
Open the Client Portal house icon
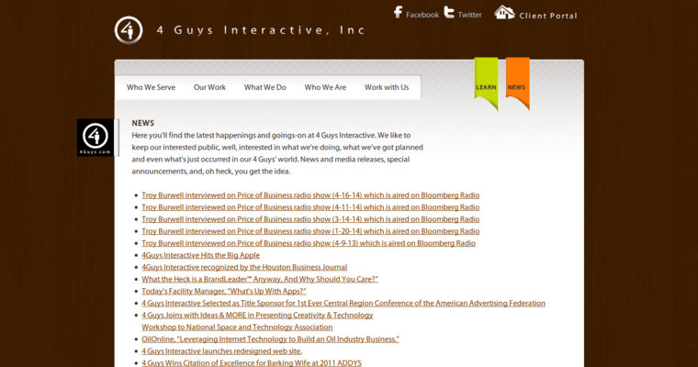pos(504,13)
